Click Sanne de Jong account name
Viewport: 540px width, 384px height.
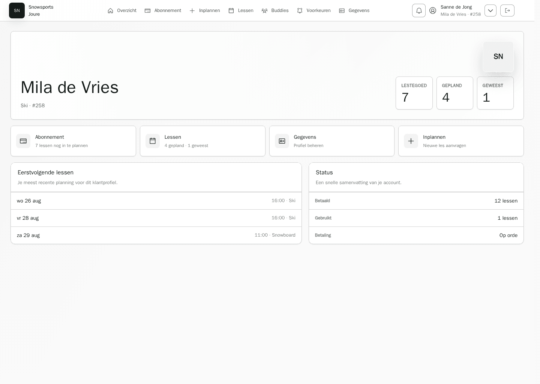(x=456, y=7)
